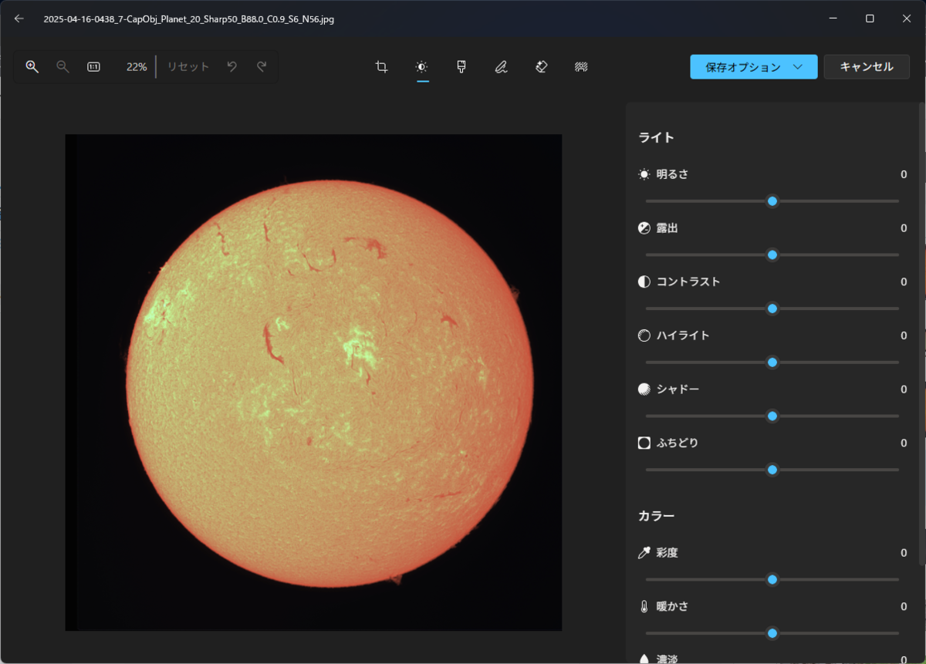The image size is (926, 664).
Task: Open the Background effects tool icon
Action: click(x=581, y=67)
